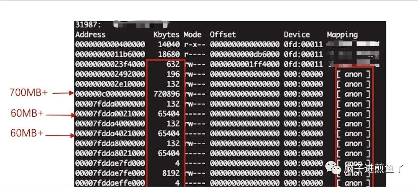Click address 00007fdda4000000
Image resolution: width=418 pixels, height=187 pixels.
(x=110, y=123)
